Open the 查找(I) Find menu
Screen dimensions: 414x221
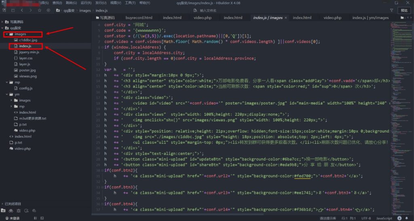point(57,3)
